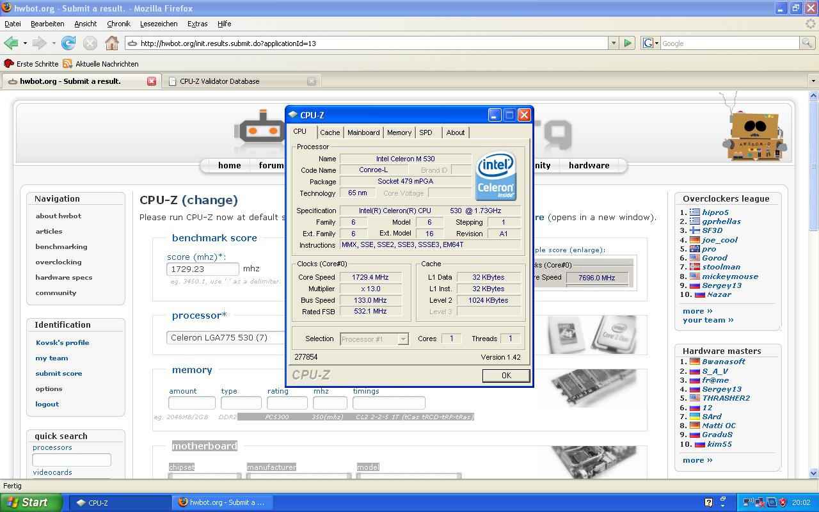Open the back history dropdown arrow
819x512 pixels.
tap(25, 43)
